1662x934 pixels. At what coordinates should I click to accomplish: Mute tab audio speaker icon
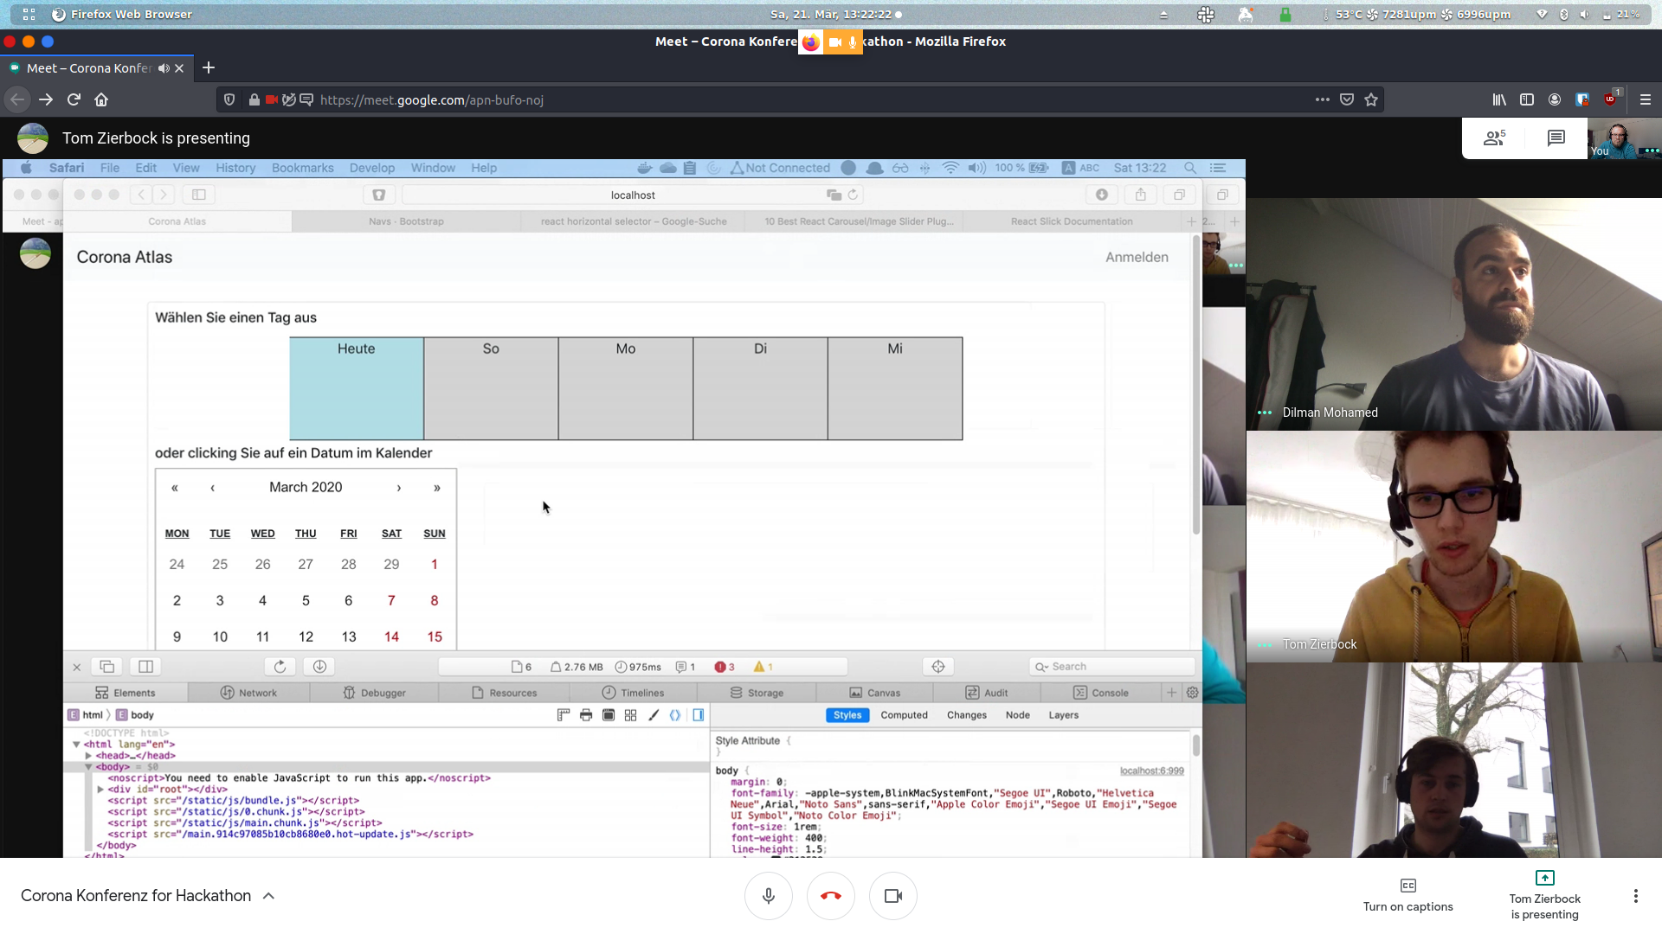[x=164, y=68]
